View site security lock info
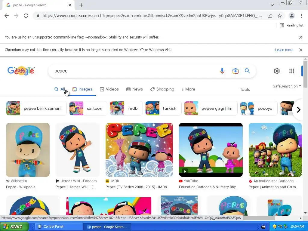This screenshot has height=231, width=308. point(38,16)
